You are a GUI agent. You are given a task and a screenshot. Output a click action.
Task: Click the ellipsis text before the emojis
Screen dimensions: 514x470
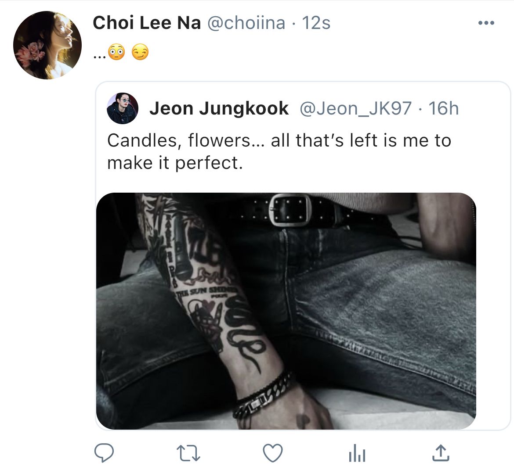click(x=99, y=55)
